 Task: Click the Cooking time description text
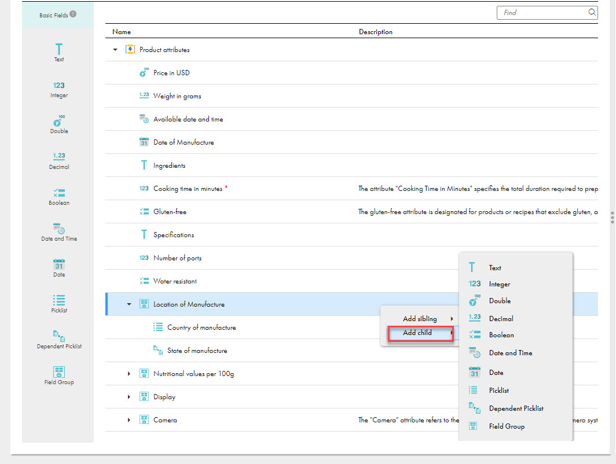(x=478, y=189)
